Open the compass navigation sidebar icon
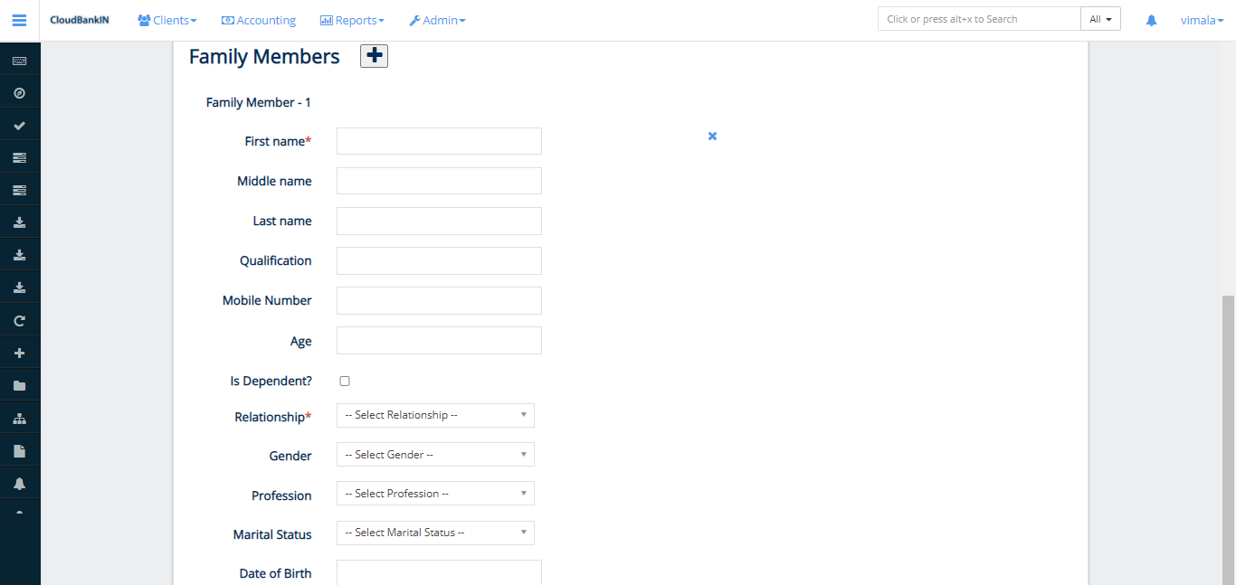1236x585 pixels. pos(19,93)
